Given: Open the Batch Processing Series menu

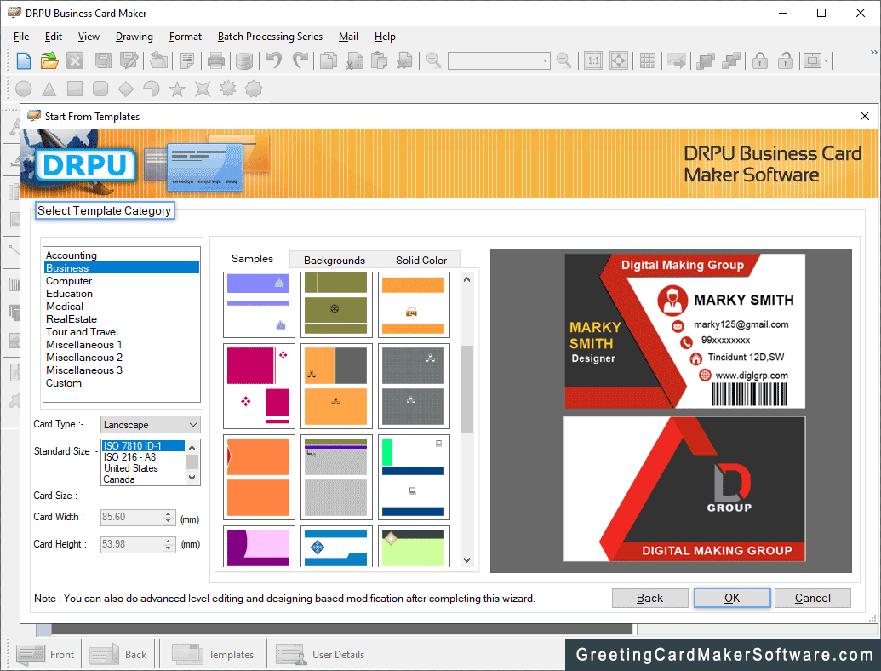Looking at the screenshot, I should (270, 37).
